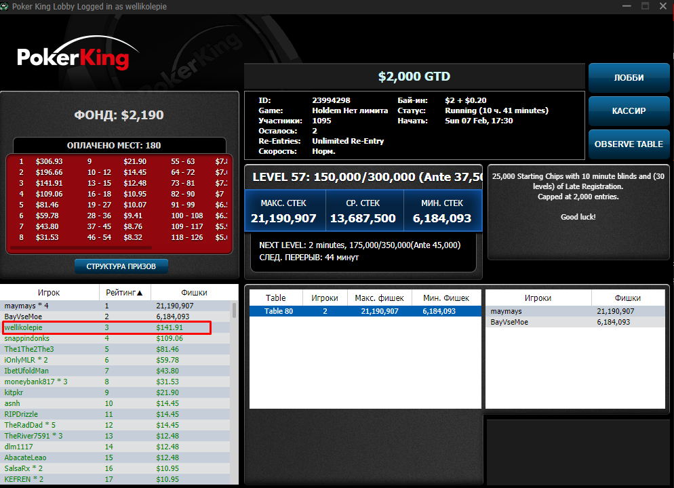Select player iOnlyMLR * 2 row
The height and width of the screenshot is (488, 674).
[x=115, y=360]
